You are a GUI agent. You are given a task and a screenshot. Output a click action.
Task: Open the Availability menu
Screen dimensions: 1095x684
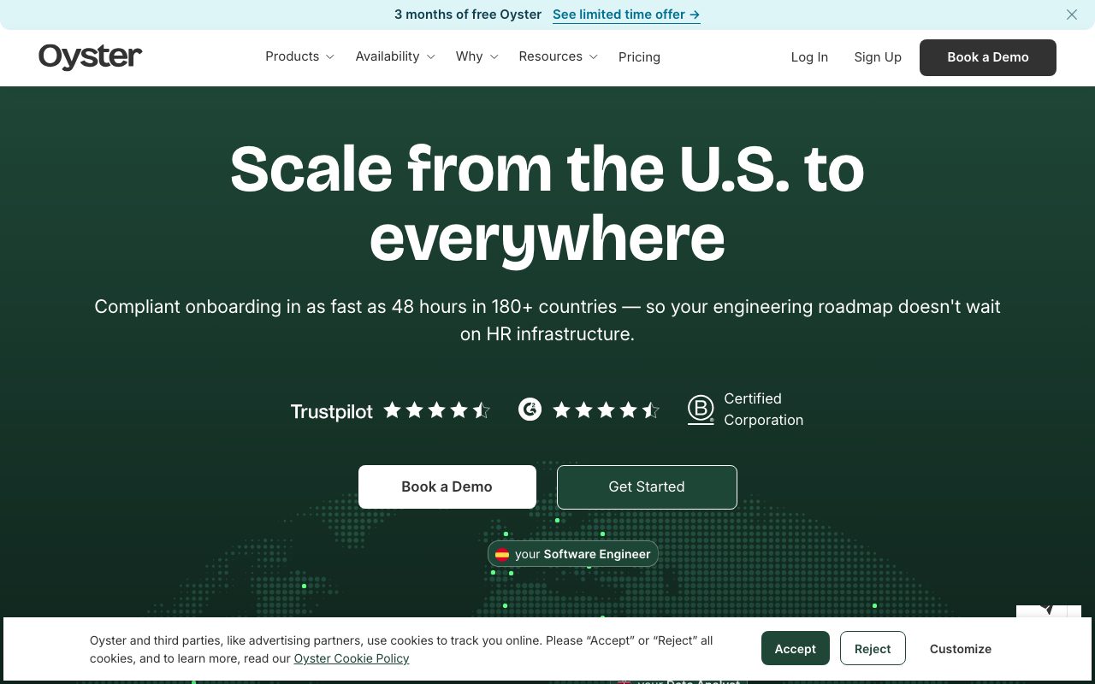(x=395, y=56)
